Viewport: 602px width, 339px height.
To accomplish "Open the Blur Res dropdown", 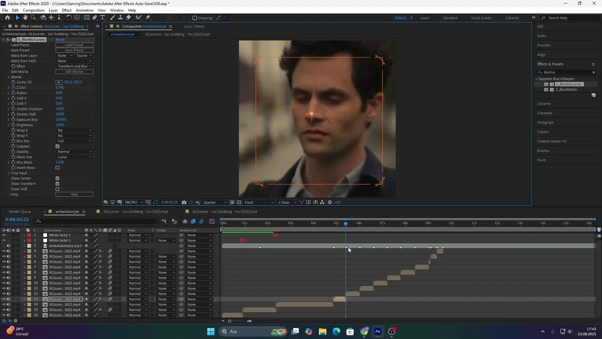I will pyautogui.click(x=74, y=141).
